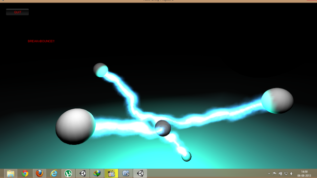Select the large sphere on the right
The width and height of the screenshot is (317, 178).
277,101
